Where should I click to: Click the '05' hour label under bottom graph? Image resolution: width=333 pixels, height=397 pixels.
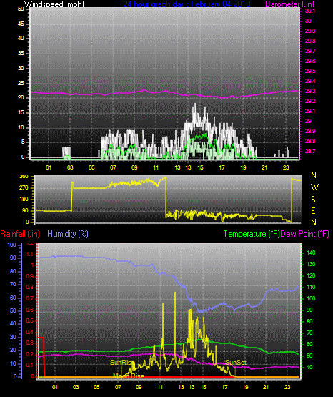tap(96, 387)
